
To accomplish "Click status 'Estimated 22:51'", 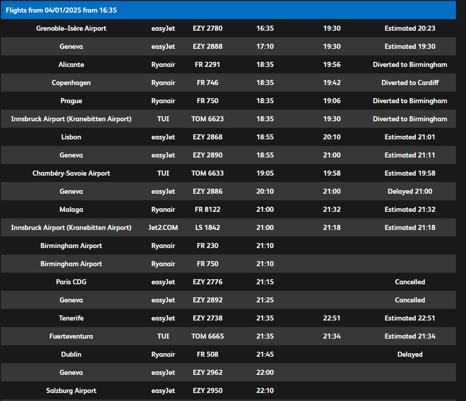I will click(410, 318).
